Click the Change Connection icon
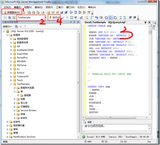 point(14,18)
